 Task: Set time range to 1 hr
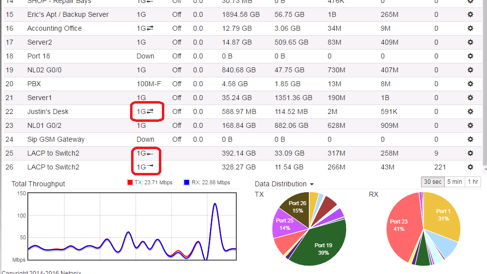pyautogui.click(x=473, y=182)
